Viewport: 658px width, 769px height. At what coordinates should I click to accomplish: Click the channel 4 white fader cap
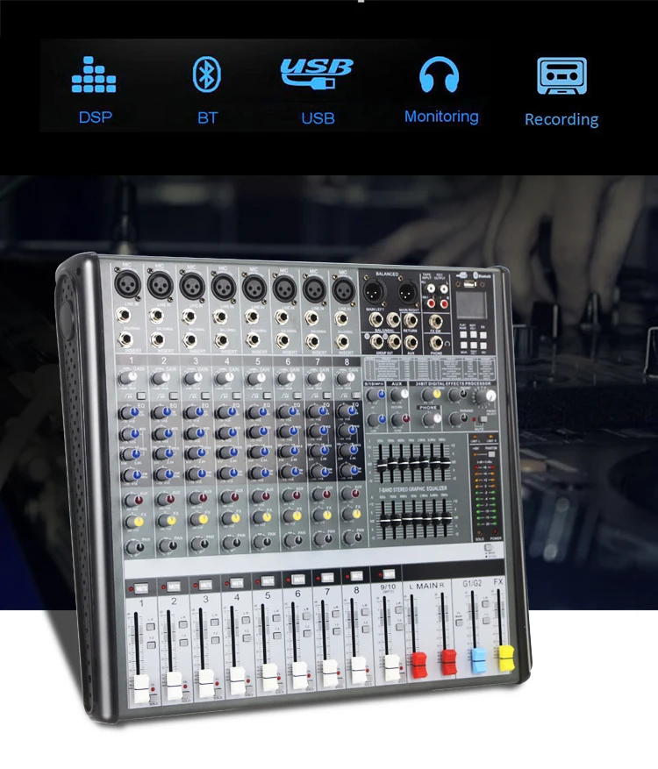pos(238,680)
